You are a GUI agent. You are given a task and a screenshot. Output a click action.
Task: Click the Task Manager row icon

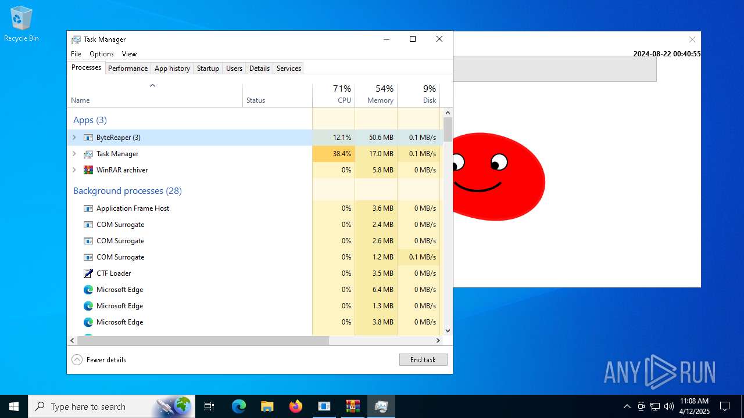click(88, 154)
